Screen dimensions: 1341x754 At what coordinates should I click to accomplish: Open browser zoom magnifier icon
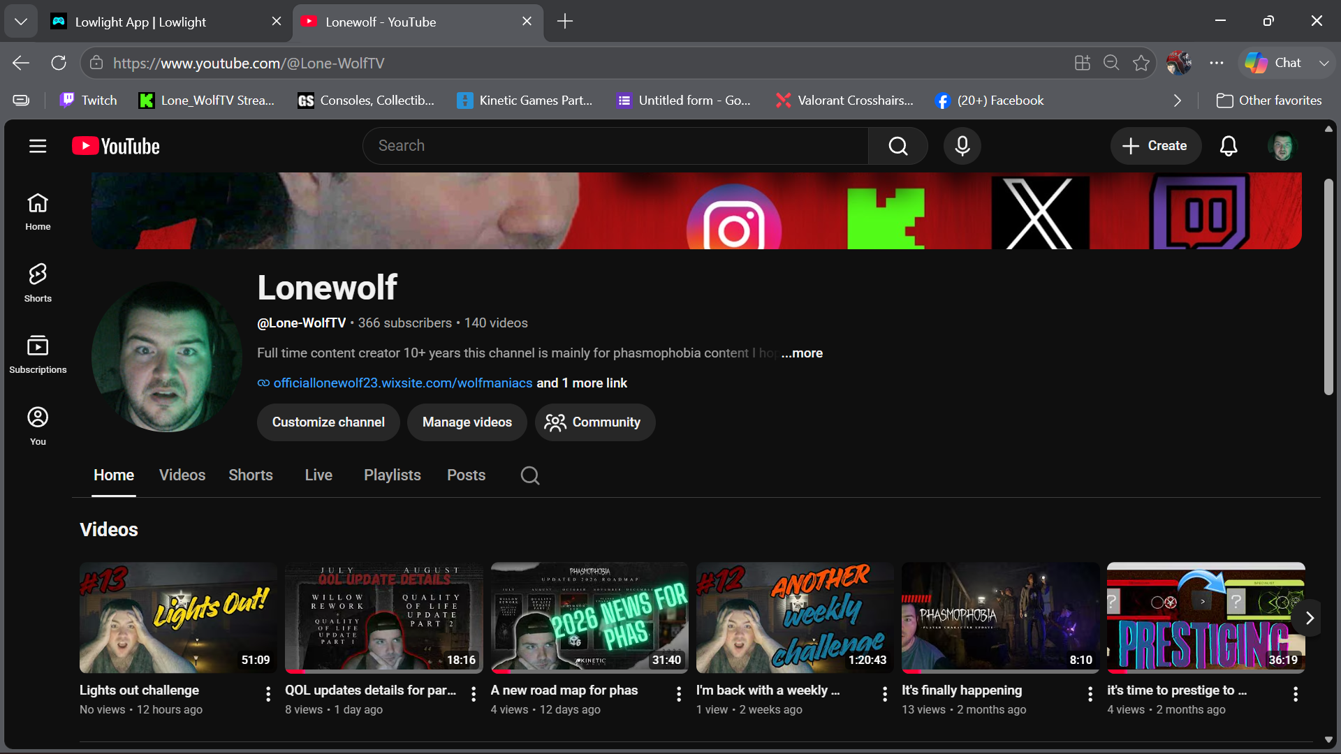(1111, 63)
